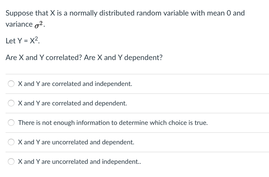Click the divider below the first option
269x177 pixels.
134,93
